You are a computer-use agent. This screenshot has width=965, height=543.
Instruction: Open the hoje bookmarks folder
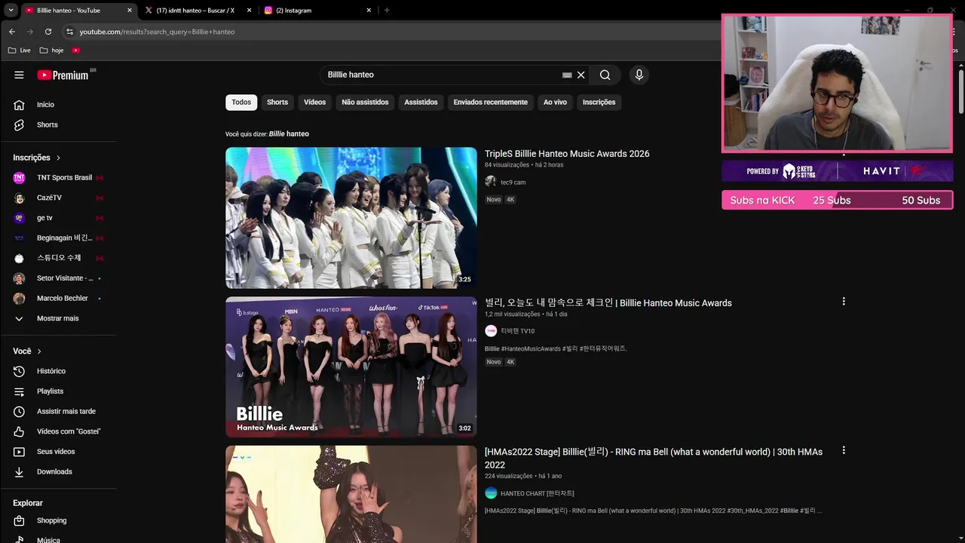[52, 51]
